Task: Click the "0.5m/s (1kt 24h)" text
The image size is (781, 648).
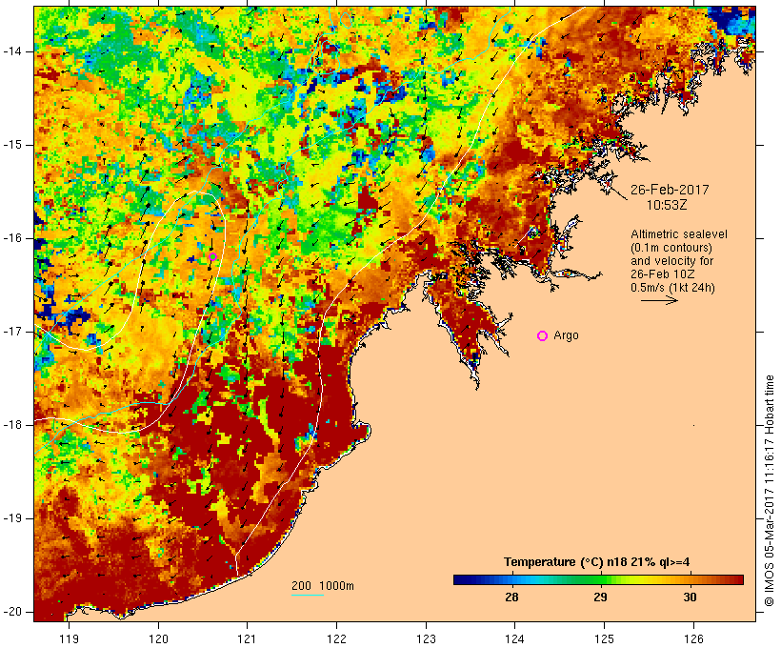Action: tap(672, 288)
